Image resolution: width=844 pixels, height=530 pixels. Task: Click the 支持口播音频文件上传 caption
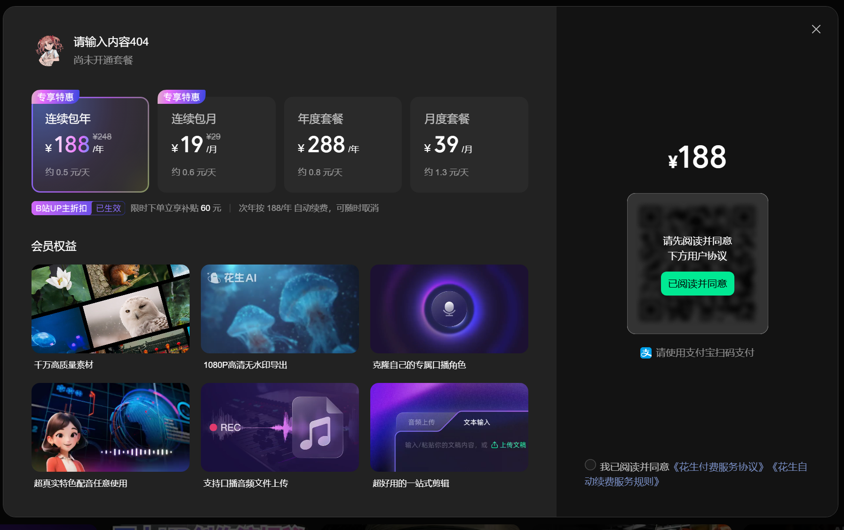[246, 483]
